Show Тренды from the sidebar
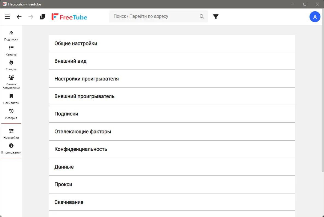324x217 pixels. 11,65
